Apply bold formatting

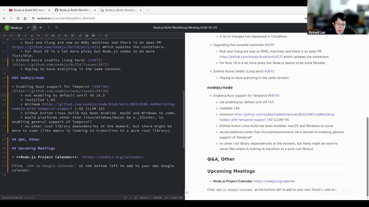(x=19, y=36)
